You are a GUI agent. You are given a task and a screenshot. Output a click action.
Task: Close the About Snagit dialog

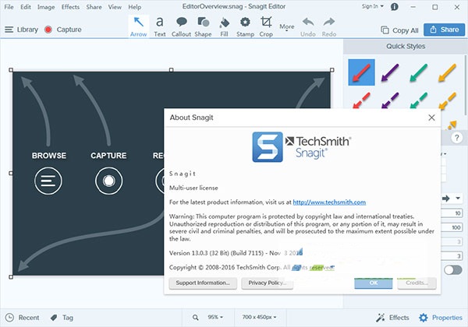coord(431,118)
